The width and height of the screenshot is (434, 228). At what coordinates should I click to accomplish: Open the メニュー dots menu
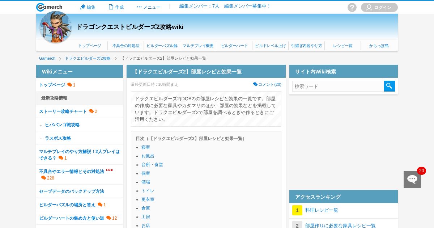tap(148, 7)
